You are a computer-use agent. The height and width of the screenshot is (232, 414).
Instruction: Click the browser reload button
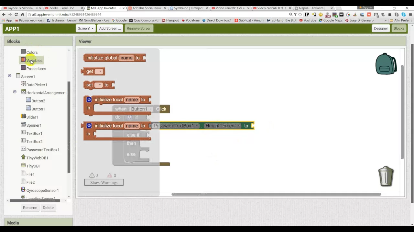(16, 15)
